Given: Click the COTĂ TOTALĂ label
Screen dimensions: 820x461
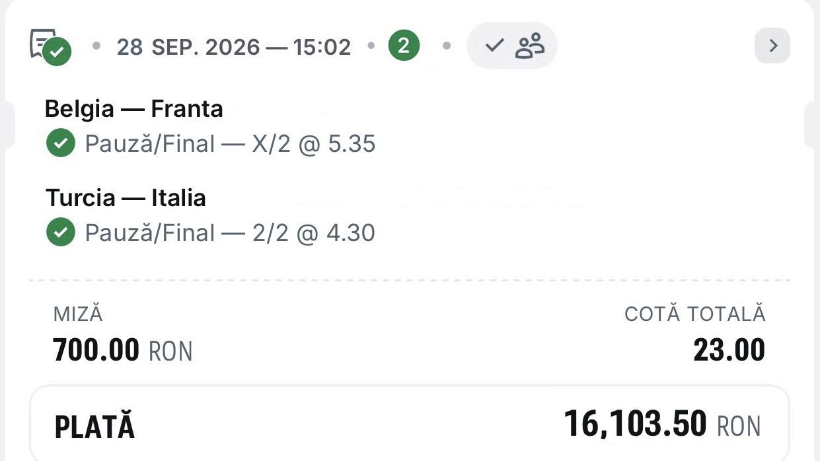Looking at the screenshot, I should pos(694,314).
